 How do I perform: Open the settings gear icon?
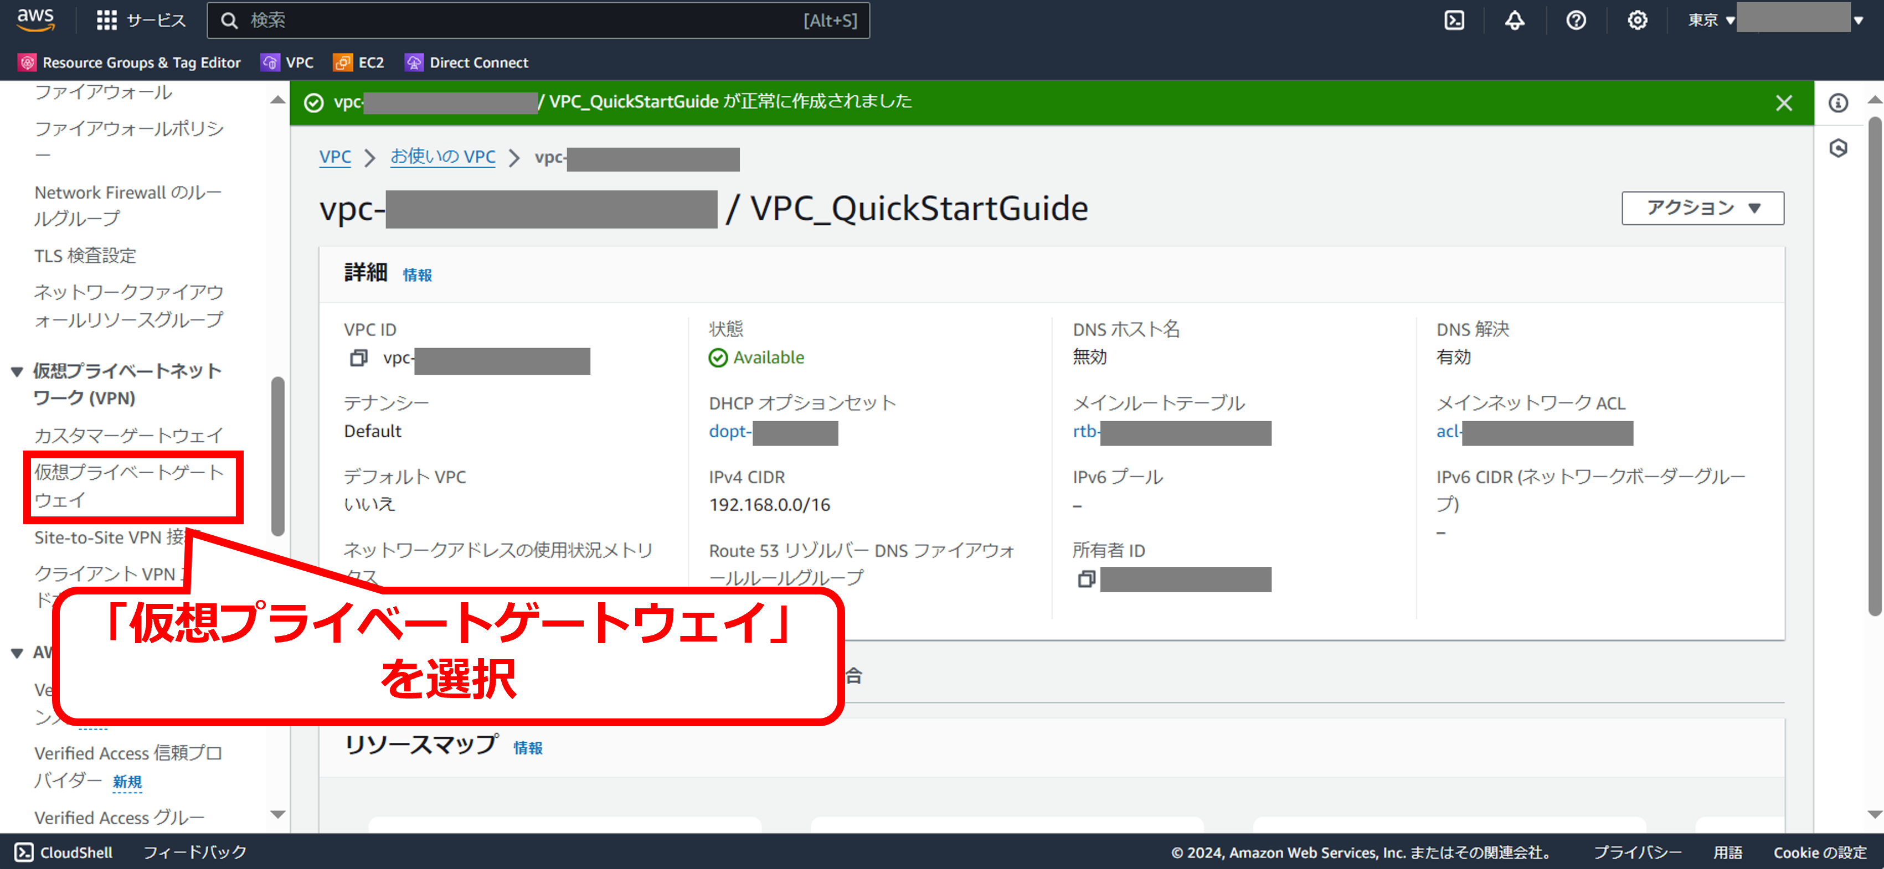coord(1637,20)
